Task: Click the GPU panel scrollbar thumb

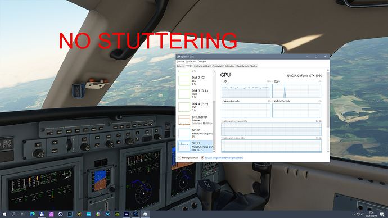Action: pyautogui.click(x=328, y=100)
